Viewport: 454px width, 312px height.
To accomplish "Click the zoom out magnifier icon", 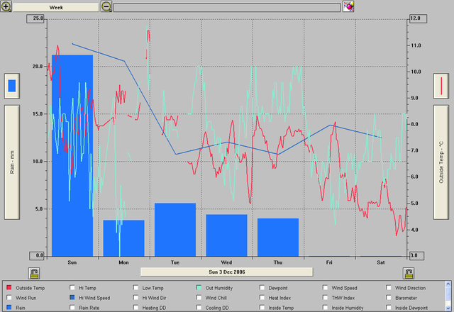I will (106, 6).
